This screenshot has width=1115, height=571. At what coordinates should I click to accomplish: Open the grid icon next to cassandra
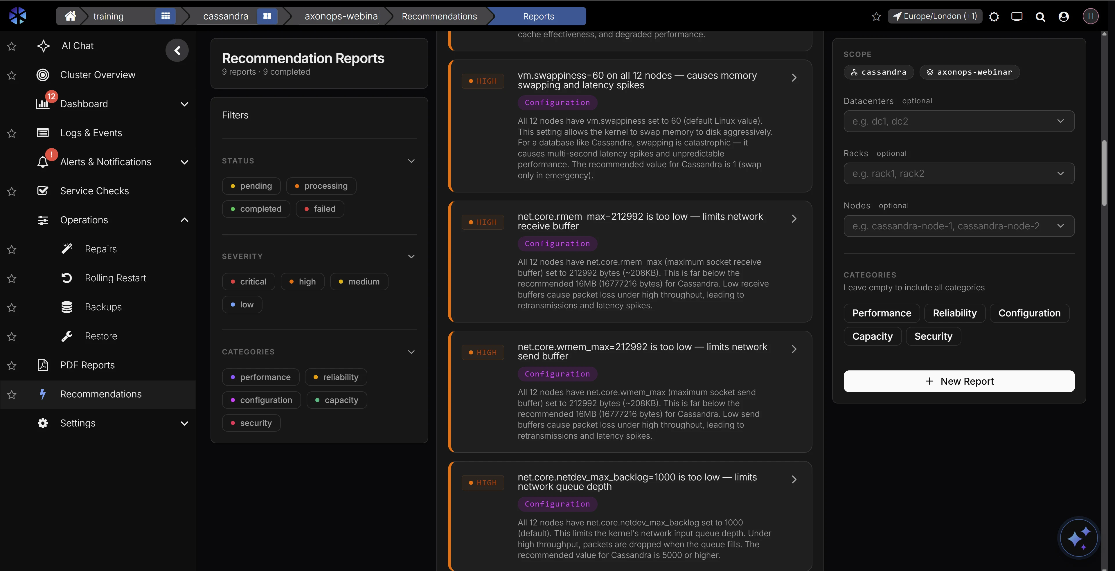click(x=267, y=16)
